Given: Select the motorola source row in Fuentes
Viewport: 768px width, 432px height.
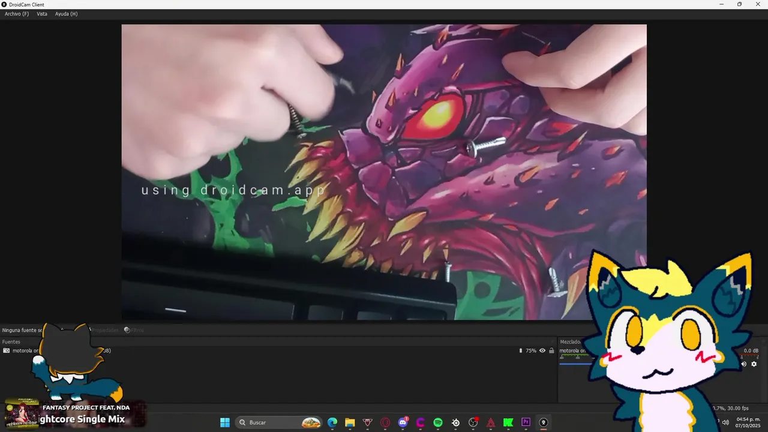Looking at the screenshot, I should [278, 350].
